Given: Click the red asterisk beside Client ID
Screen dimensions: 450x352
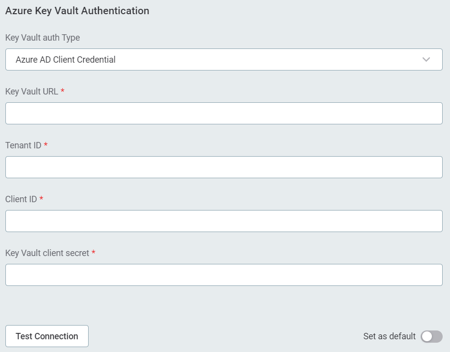Looking at the screenshot, I should 41,199.
